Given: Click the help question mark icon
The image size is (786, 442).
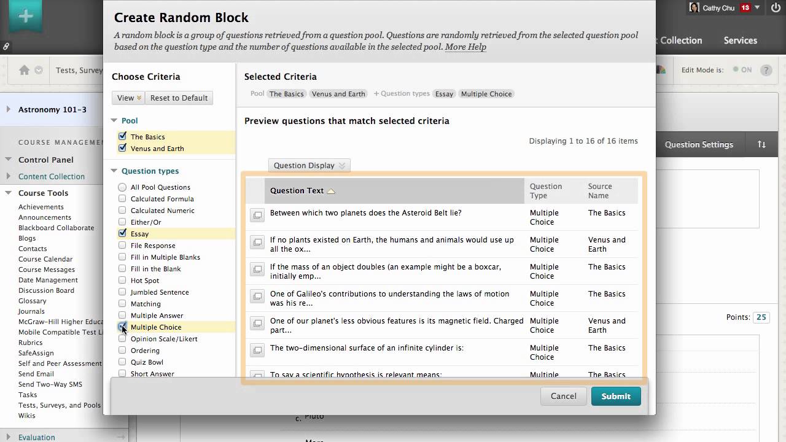Looking at the screenshot, I should pos(766,70).
